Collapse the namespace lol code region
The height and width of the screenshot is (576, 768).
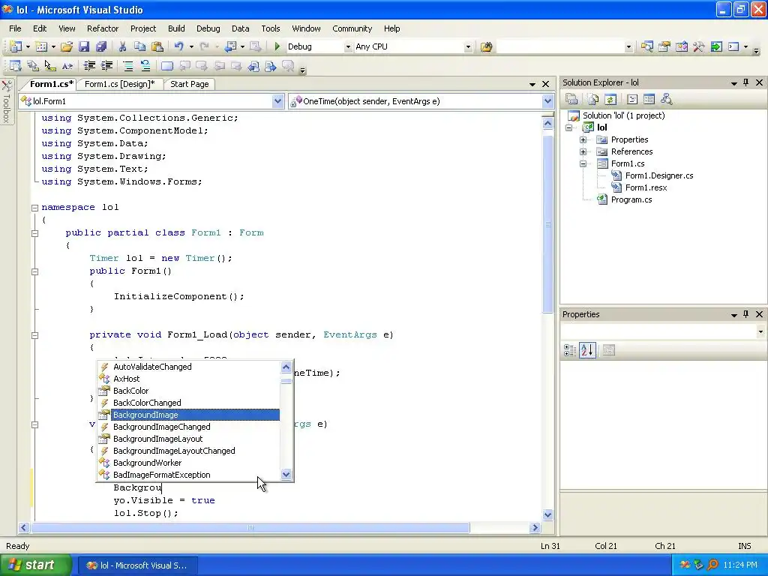(x=34, y=208)
